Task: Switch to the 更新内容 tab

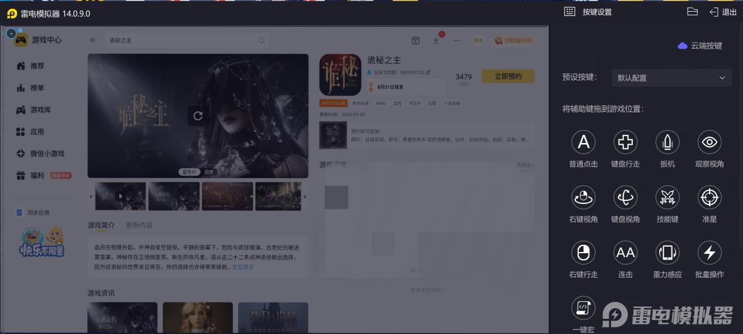Action: pyautogui.click(x=139, y=225)
